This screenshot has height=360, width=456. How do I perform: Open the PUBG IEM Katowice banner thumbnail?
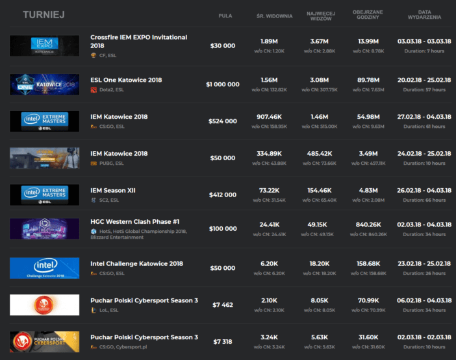coord(44,158)
